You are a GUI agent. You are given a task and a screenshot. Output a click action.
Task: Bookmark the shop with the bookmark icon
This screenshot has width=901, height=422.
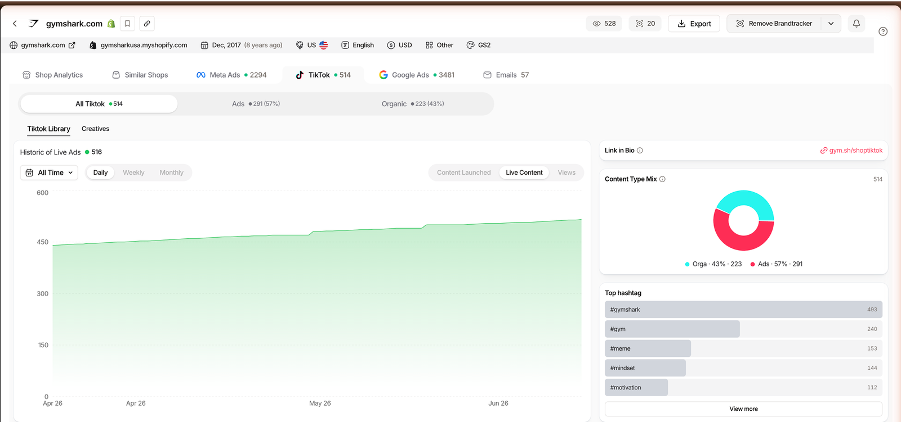coord(128,24)
